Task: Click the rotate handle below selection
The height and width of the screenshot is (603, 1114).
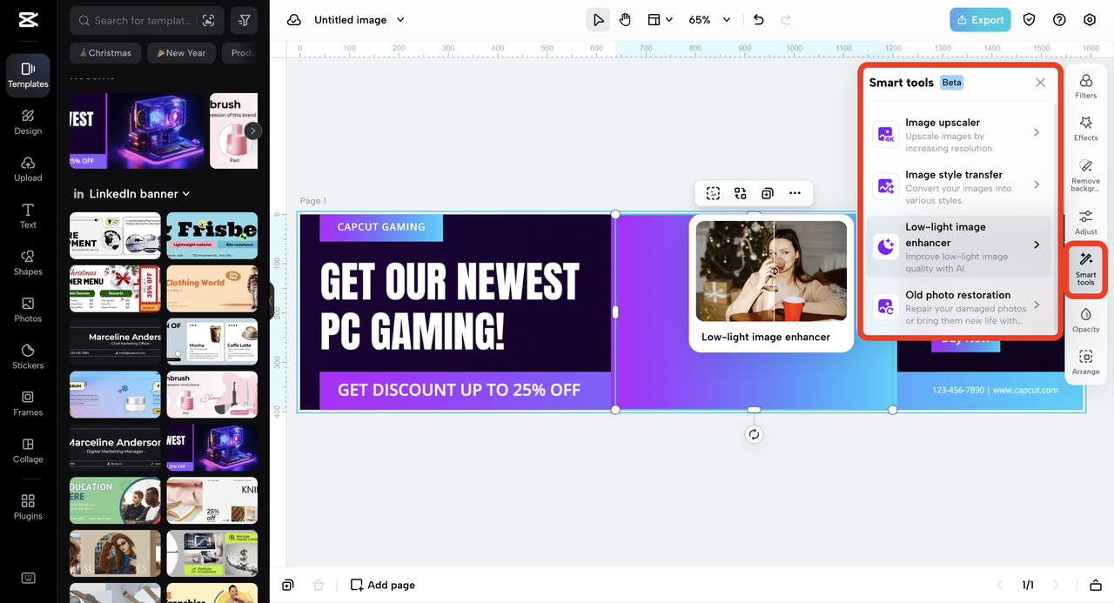Action: point(754,434)
